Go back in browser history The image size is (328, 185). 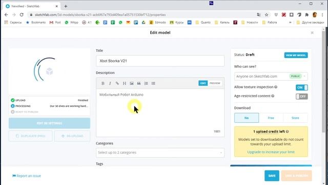pos(6,15)
